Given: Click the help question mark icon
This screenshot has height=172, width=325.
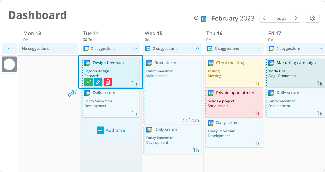Looking at the screenshot, I should pos(196,18).
